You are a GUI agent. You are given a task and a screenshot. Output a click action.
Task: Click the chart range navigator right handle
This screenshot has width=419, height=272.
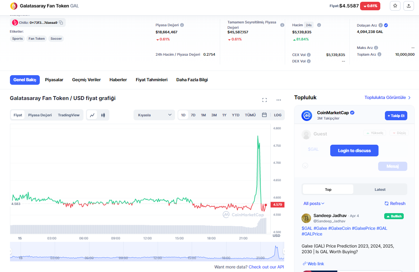283,251
